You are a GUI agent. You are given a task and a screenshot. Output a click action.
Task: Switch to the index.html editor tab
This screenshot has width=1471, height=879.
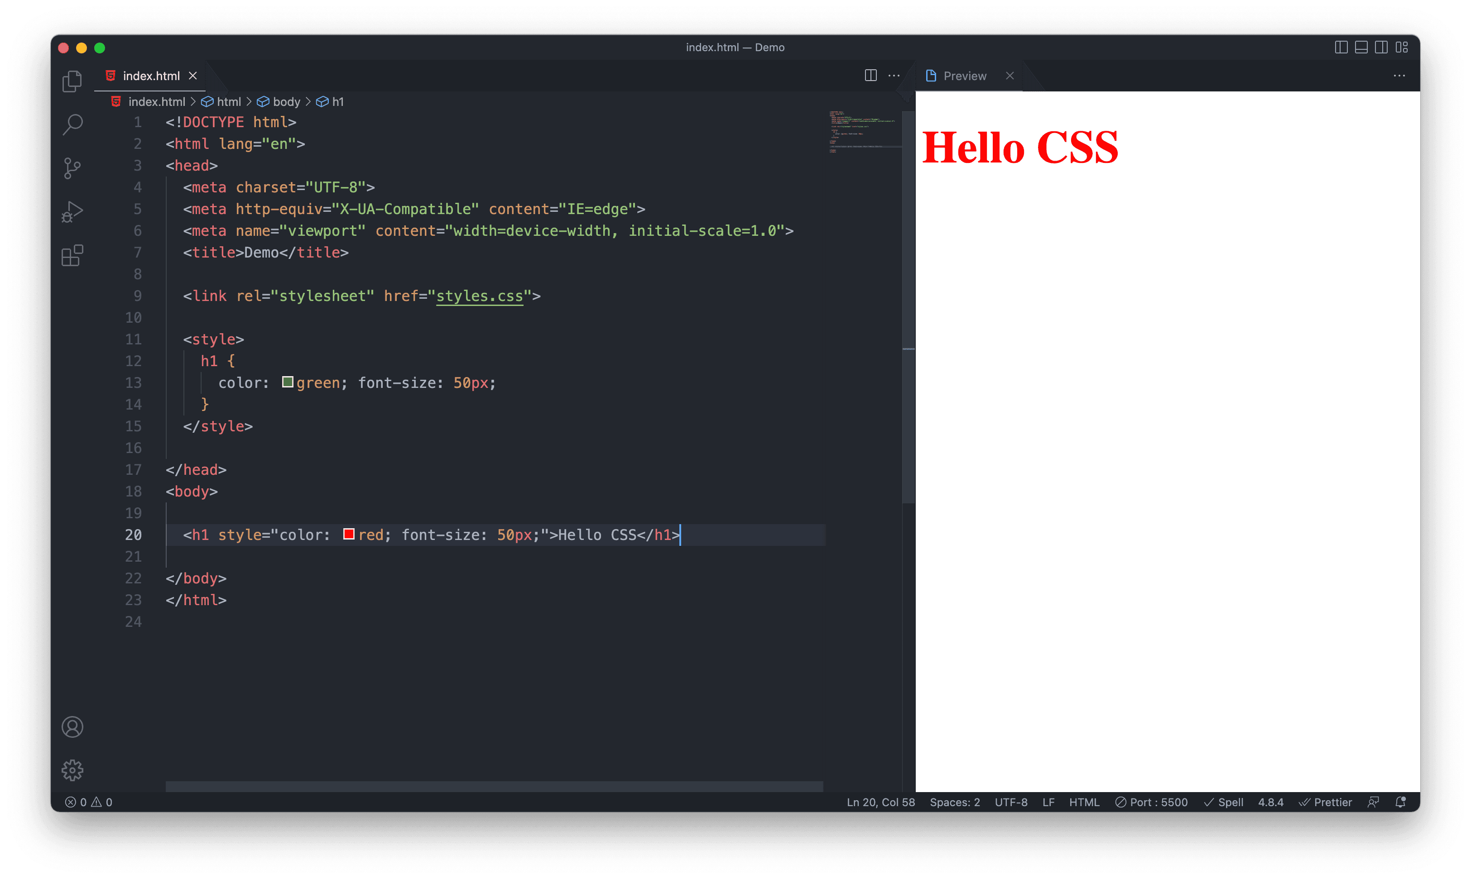click(151, 76)
